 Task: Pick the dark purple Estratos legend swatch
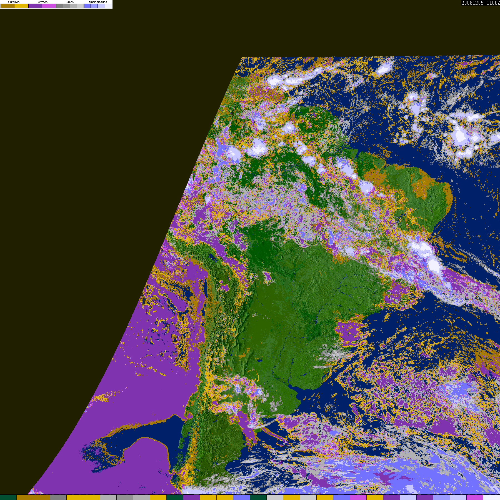tap(35, 6)
